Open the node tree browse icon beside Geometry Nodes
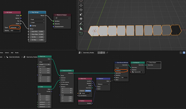Viewport: 186px width, 109px height. pos(80,53)
